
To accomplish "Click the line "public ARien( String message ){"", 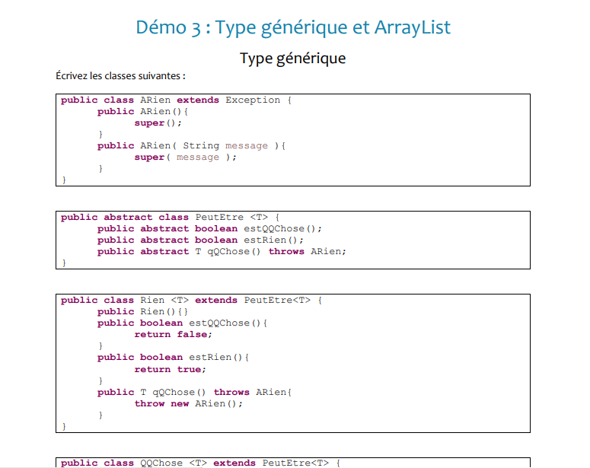I will [x=192, y=145].
